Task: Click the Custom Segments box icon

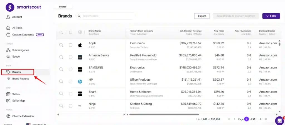Action: click(8, 35)
